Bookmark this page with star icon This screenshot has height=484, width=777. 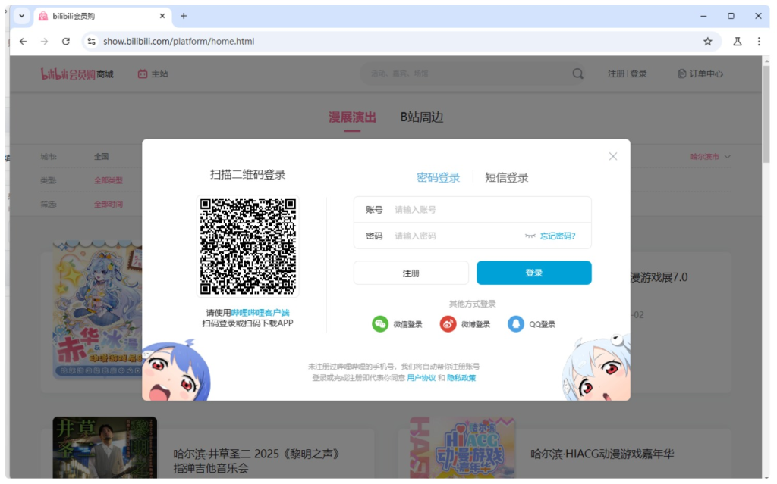708,42
